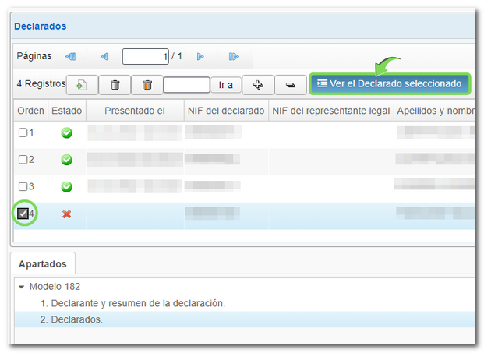Click 'Ver el Declarado seleccionado' button

pos(389,83)
